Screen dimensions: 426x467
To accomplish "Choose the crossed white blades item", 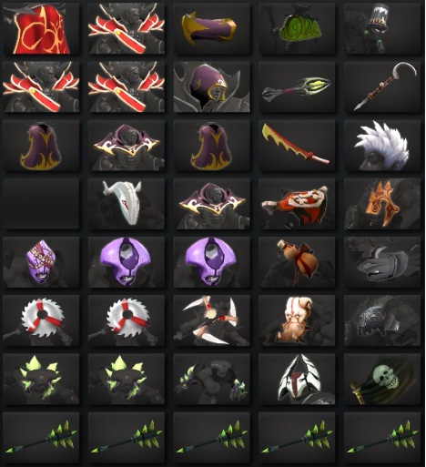I will [211, 320].
